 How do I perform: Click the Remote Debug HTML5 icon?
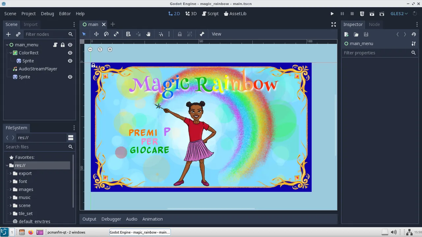pyautogui.click(x=362, y=13)
